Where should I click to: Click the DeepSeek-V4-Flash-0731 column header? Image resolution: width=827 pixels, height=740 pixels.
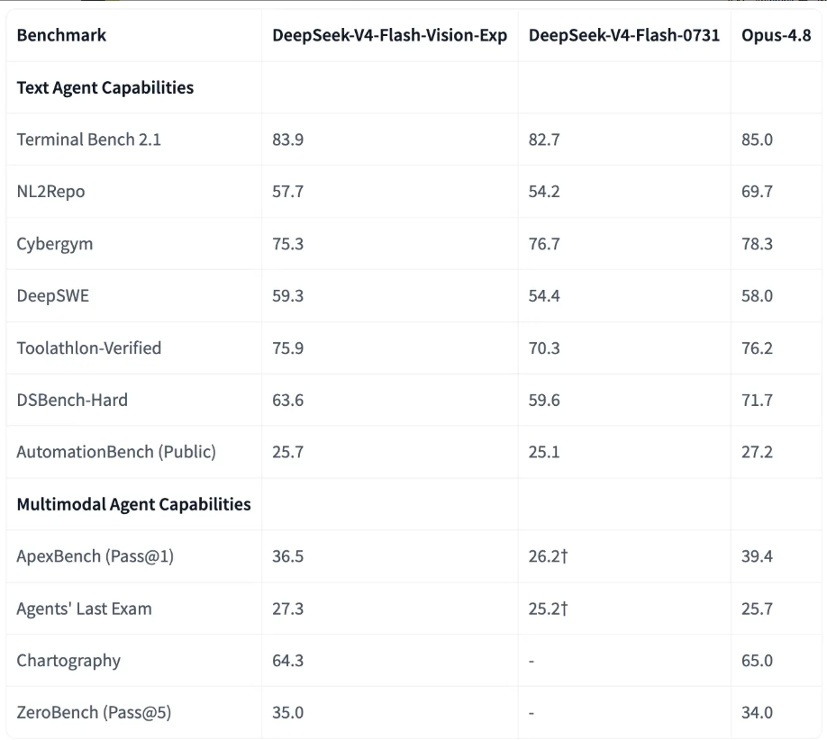click(x=624, y=35)
